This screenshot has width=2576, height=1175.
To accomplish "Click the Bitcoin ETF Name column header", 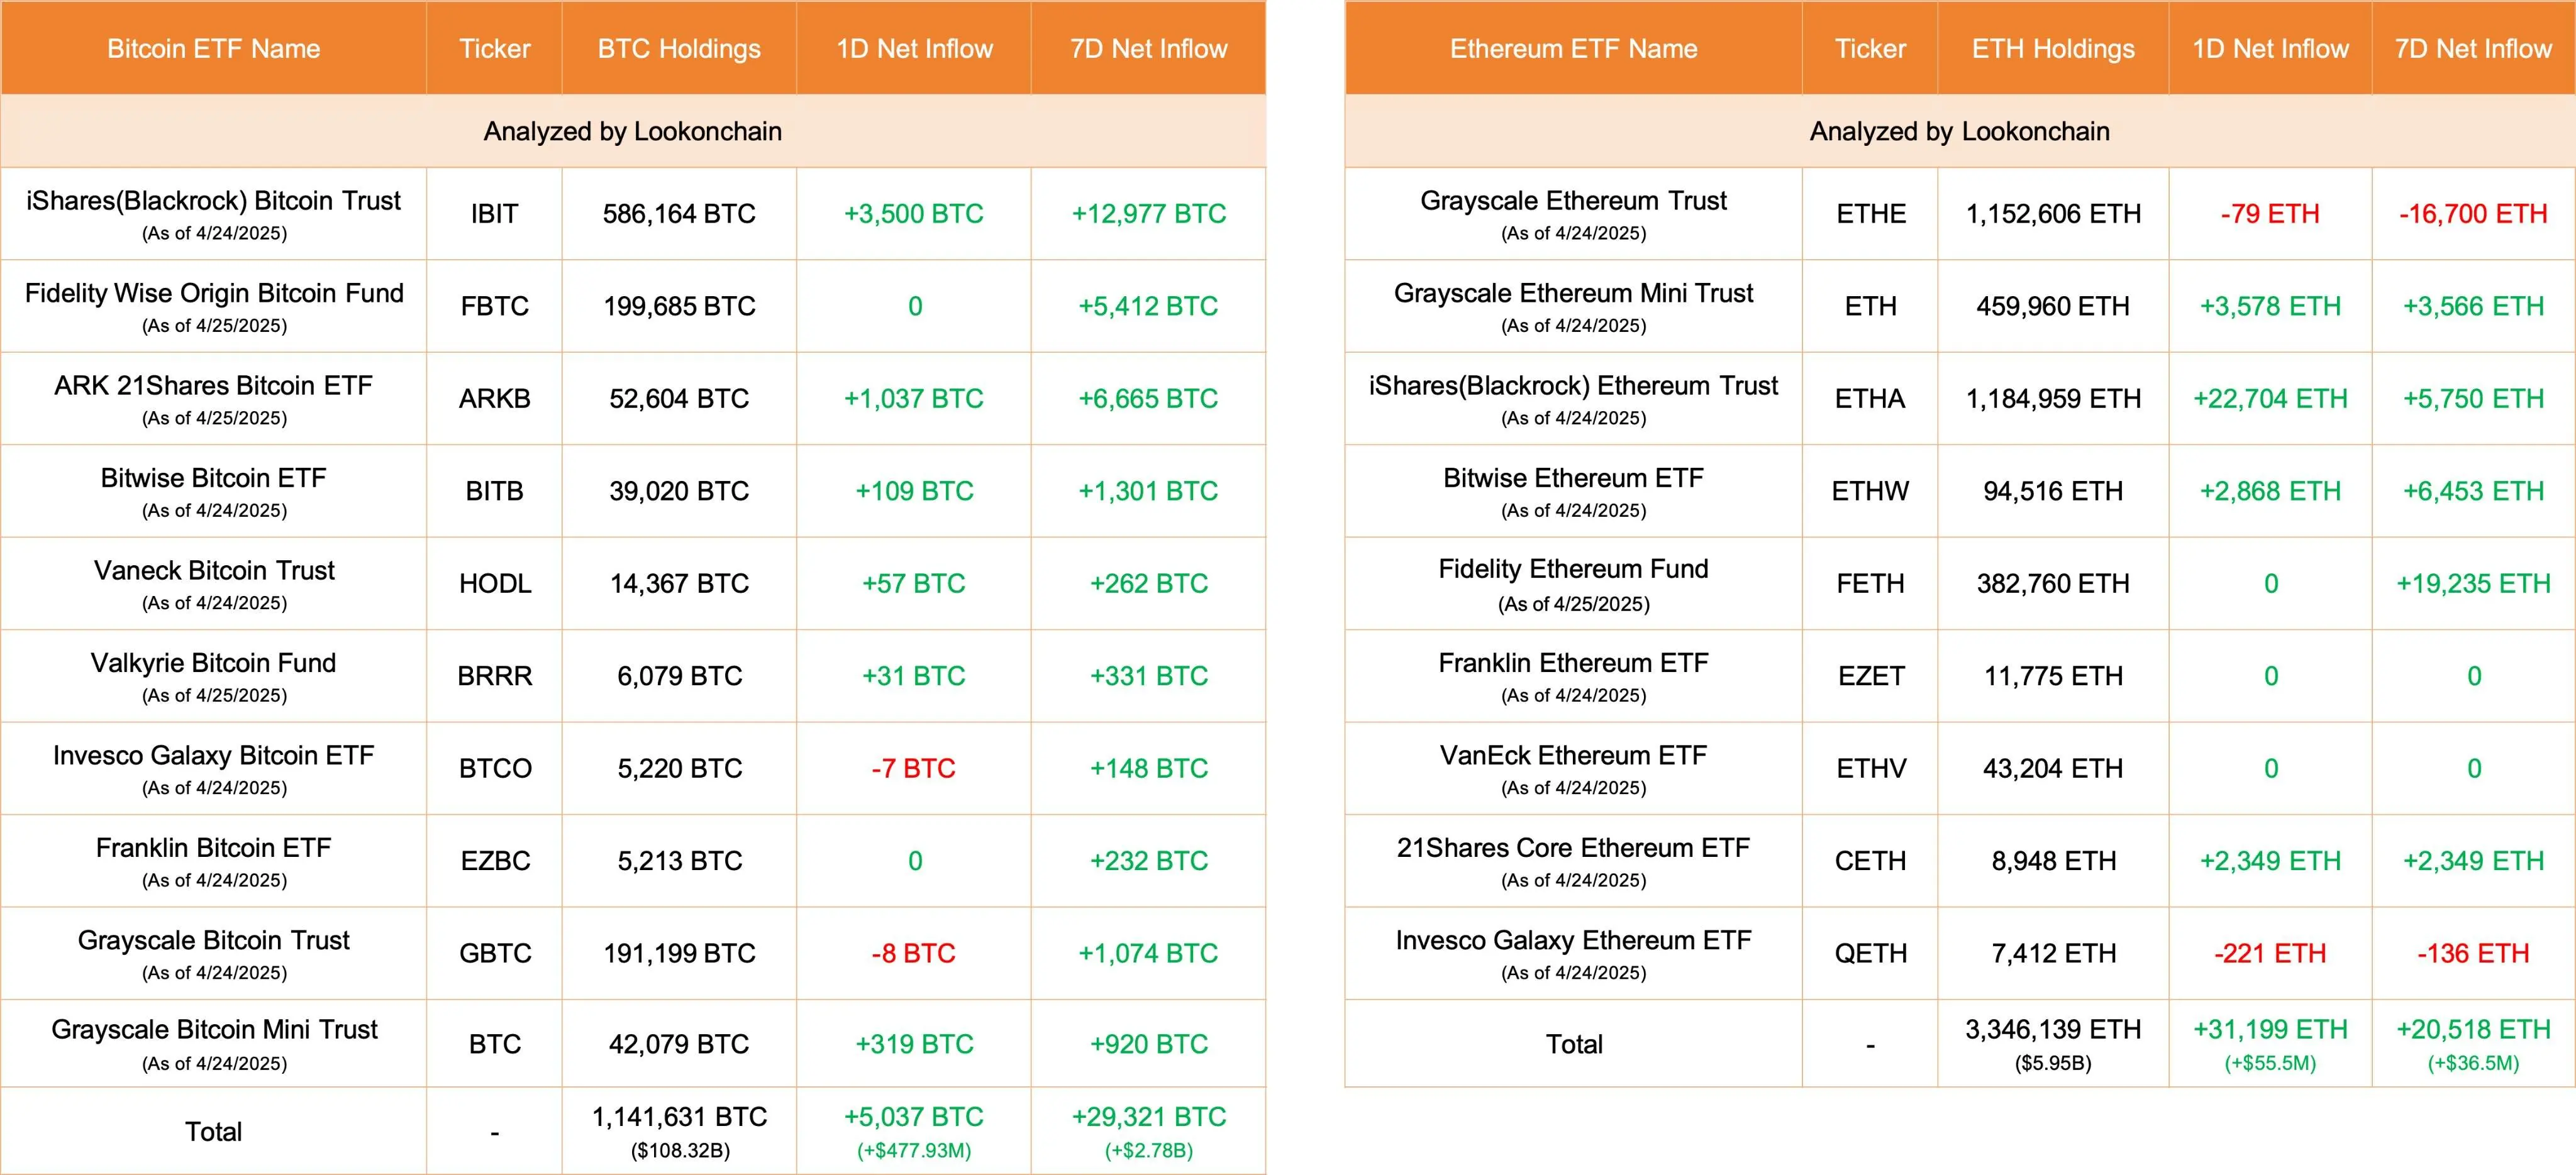I will [x=213, y=49].
